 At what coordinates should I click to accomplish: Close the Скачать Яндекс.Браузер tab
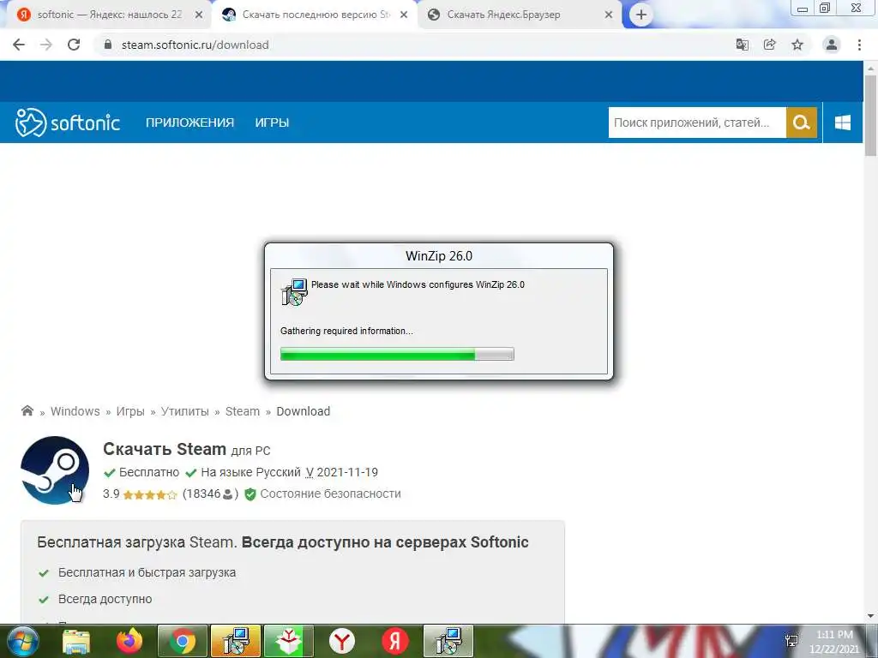(609, 15)
